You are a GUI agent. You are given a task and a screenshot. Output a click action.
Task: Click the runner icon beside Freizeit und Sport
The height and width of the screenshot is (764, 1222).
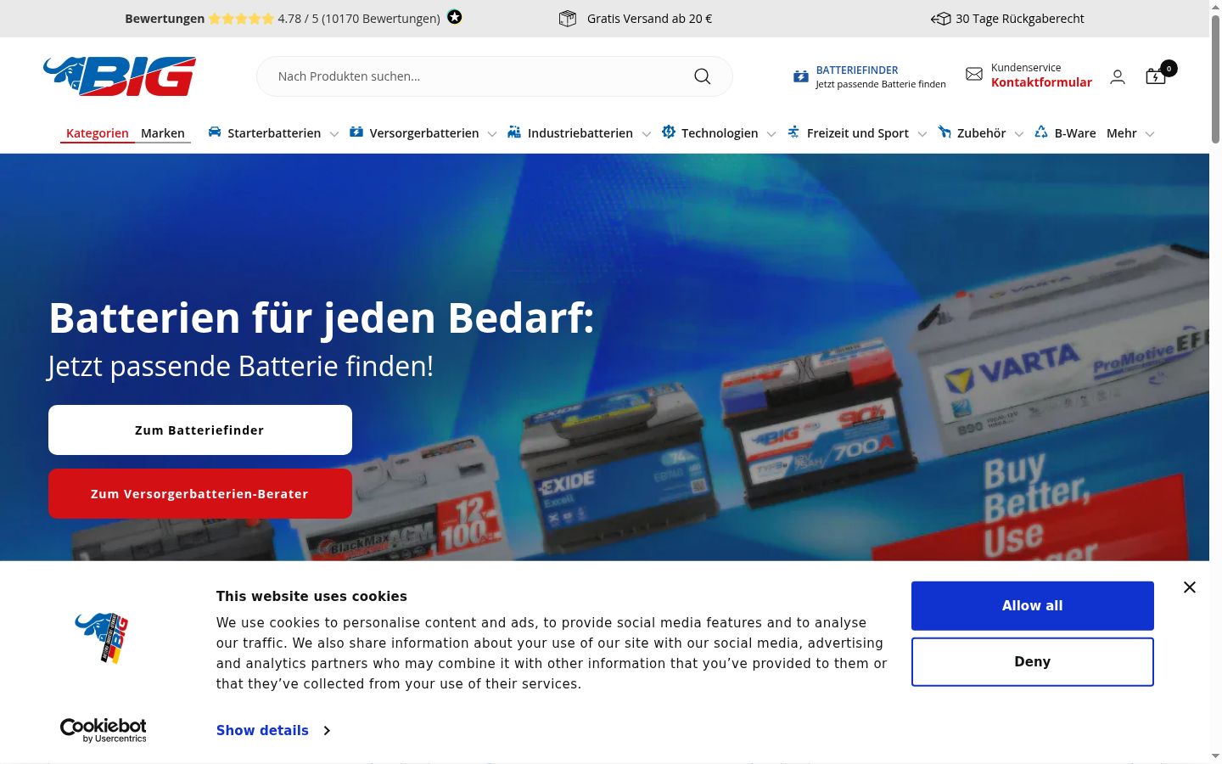(x=793, y=132)
